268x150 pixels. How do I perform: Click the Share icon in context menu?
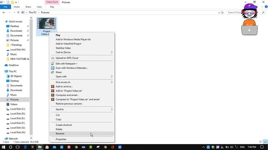coord(53,72)
